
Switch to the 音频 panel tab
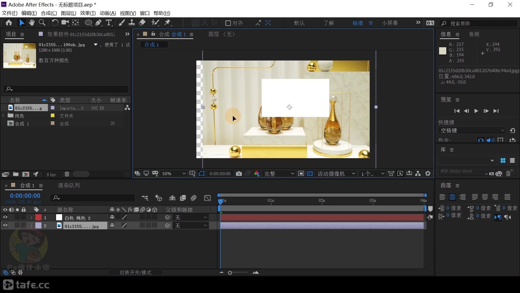[x=474, y=34]
